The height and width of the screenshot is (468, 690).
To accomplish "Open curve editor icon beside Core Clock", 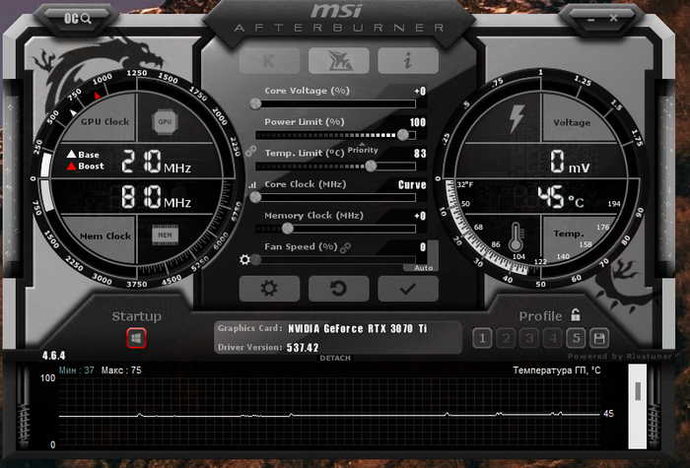I will (x=251, y=184).
